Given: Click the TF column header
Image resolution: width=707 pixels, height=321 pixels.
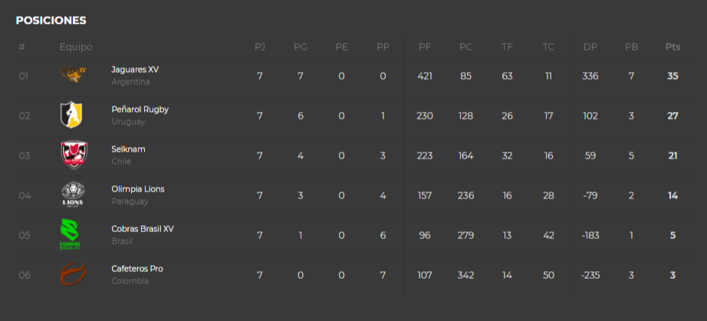Looking at the screenshot, I should (508, 47).
